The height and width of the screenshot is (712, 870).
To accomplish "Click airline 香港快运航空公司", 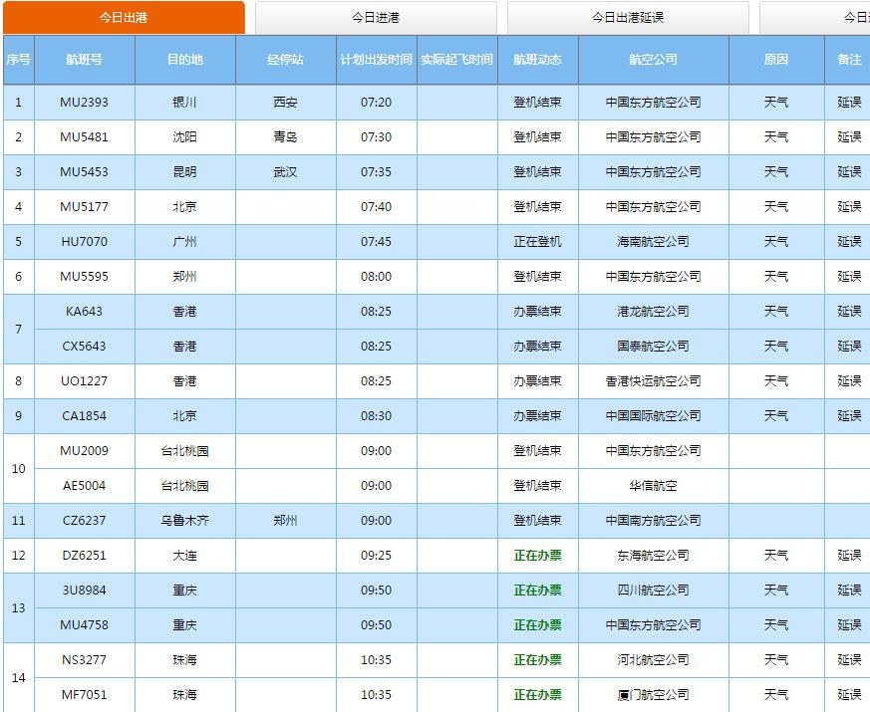I will (653, 381).
